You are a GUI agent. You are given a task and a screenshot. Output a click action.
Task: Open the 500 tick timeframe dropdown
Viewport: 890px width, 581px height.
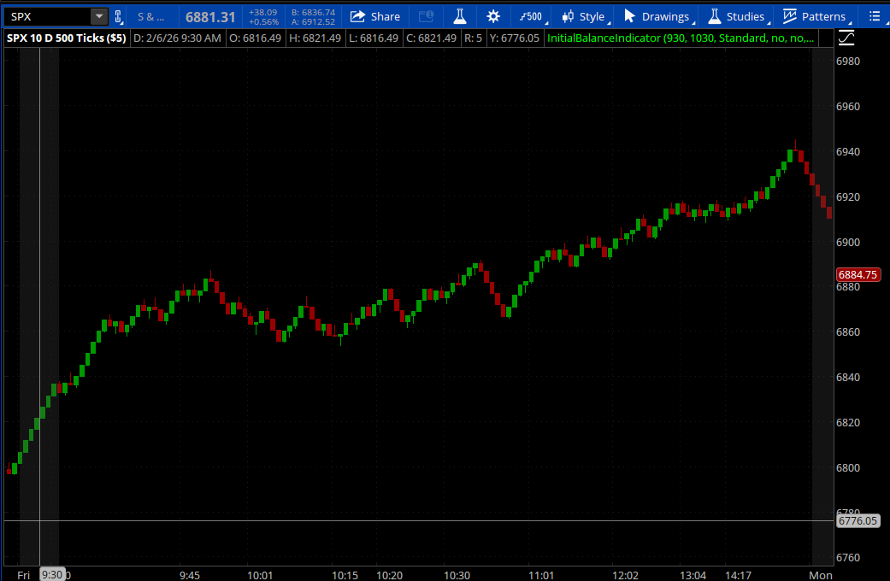[530, 16]
